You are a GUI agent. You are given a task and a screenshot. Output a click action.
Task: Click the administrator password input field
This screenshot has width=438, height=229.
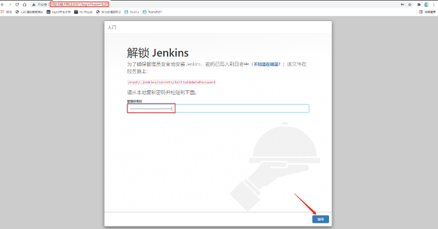pos(218,108)
